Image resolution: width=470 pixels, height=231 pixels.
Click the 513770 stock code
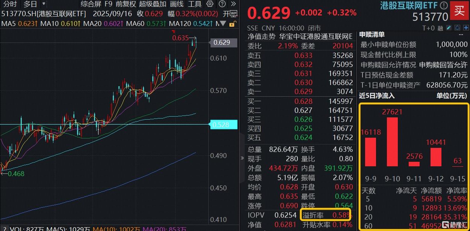(431, 17)
